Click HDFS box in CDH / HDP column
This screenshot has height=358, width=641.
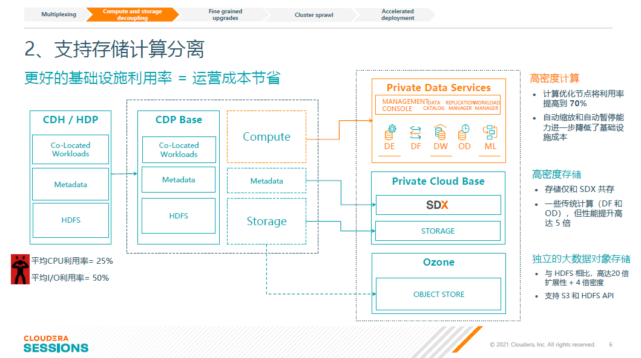point(71,220)
